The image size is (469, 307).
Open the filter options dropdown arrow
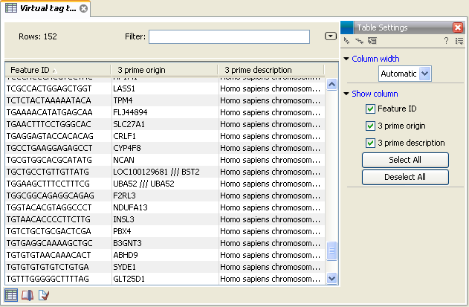point(331,36)
